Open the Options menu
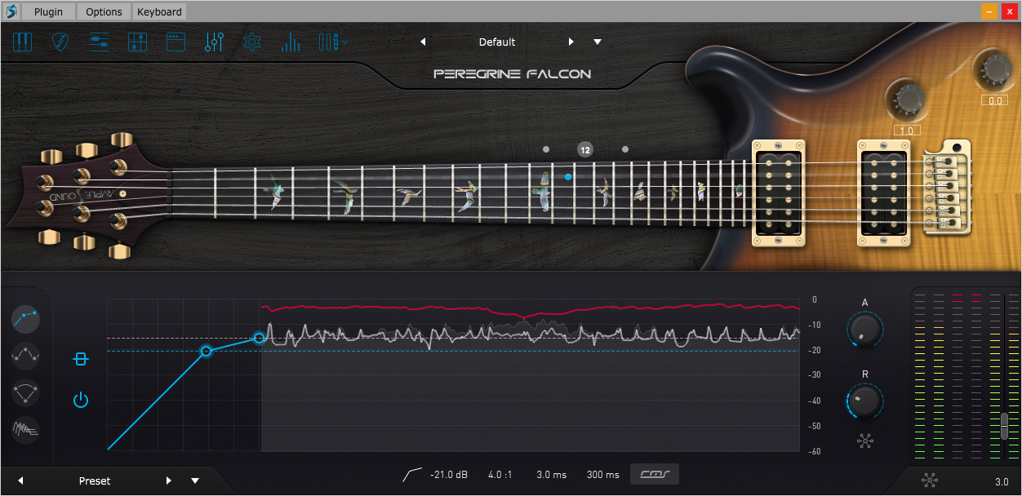 pos(104,11)
